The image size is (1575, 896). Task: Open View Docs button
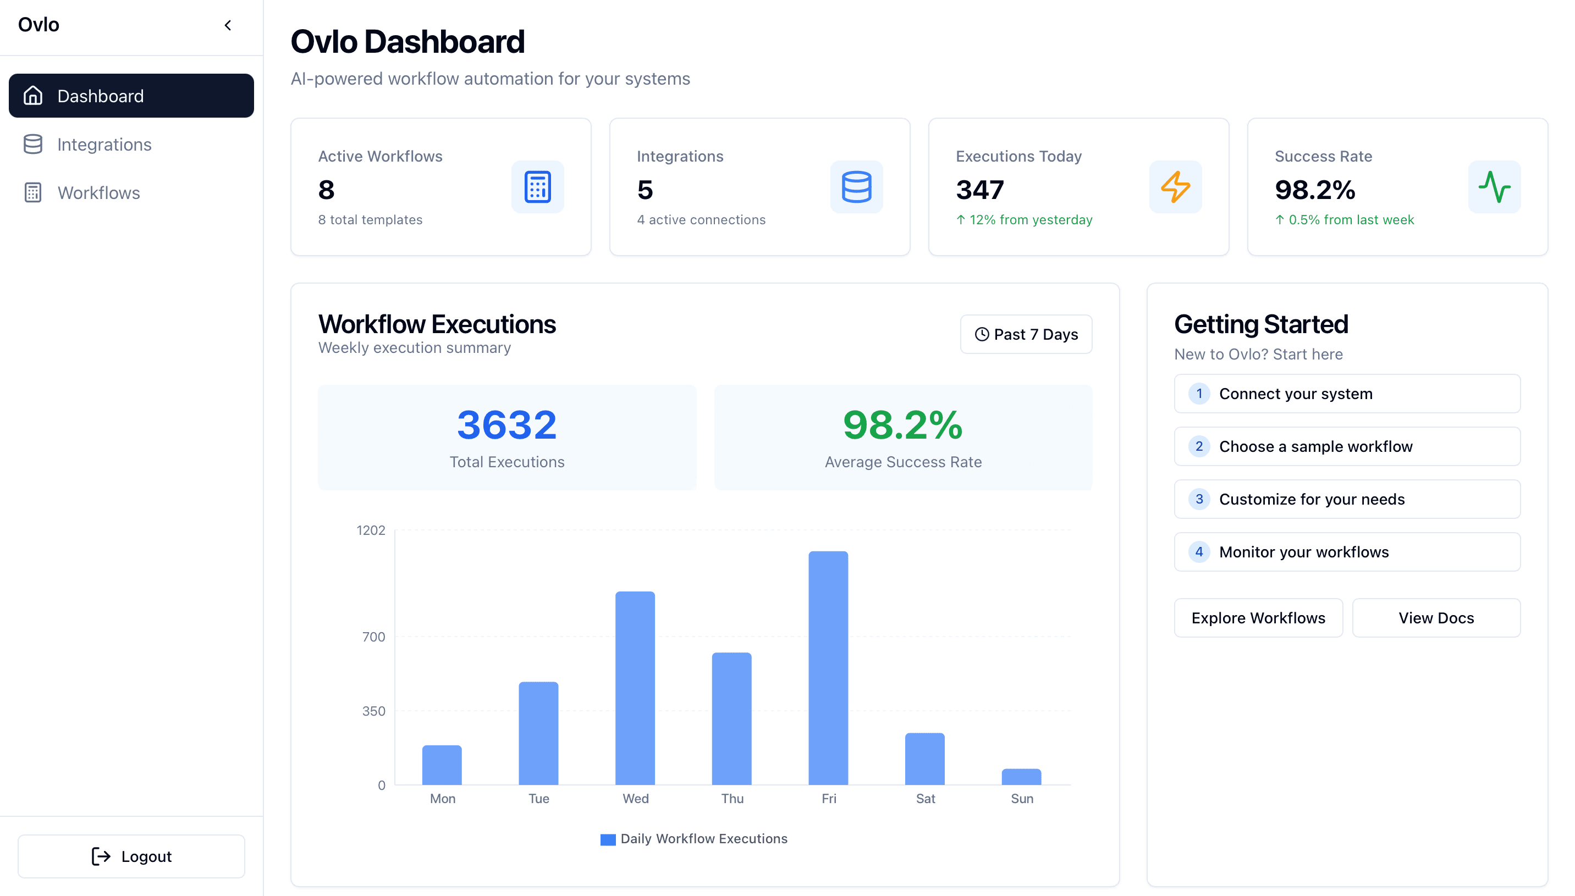pos(1436,618)
